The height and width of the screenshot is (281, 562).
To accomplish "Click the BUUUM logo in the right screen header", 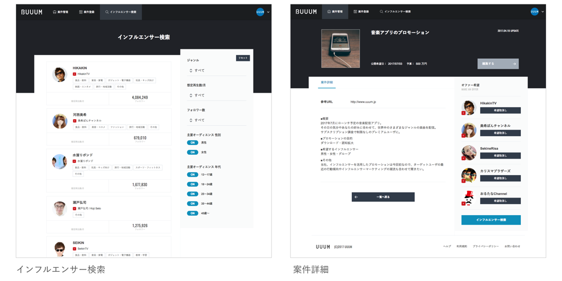I will coord(306,12).
